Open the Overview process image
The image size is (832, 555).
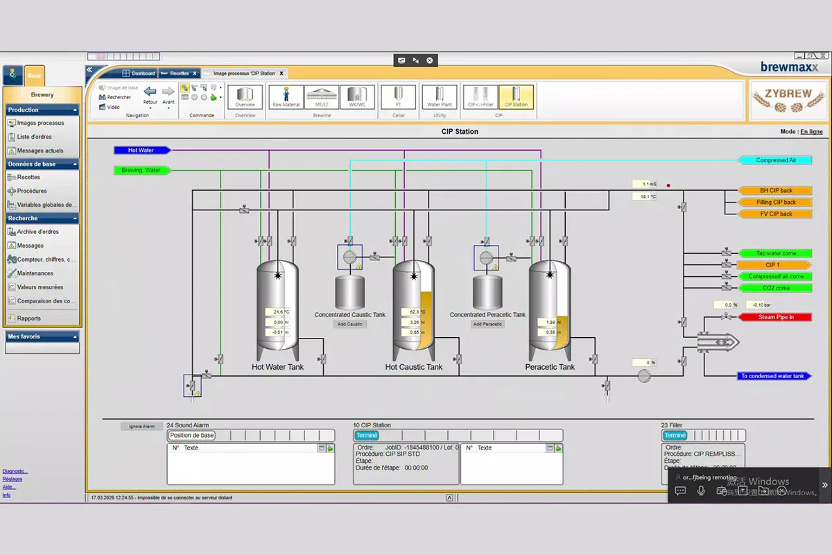(245, 96)
